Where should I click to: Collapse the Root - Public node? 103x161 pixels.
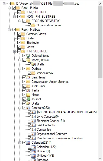pyautogui.click(x=9, y=8)
